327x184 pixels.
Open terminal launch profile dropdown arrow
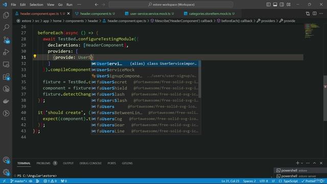[302, 163]
